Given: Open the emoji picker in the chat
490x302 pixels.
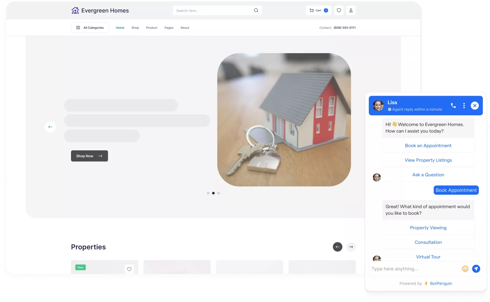Looking at the screenshot, I should point(465,269).
